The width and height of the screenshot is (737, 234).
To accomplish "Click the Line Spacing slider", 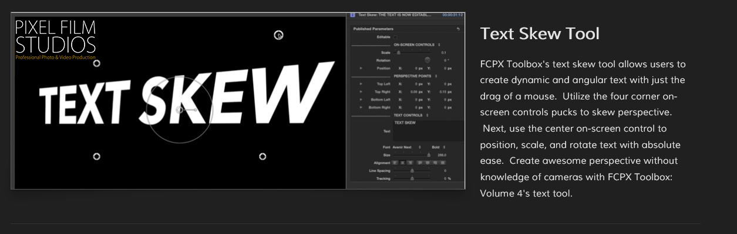I will click(412, 171).
